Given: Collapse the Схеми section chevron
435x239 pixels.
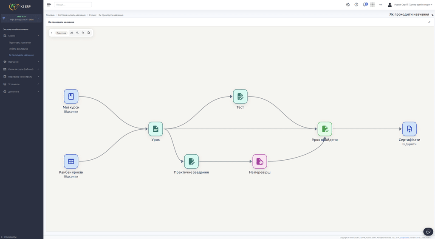Looking at the screenshot, I should (x=38, y=36).
